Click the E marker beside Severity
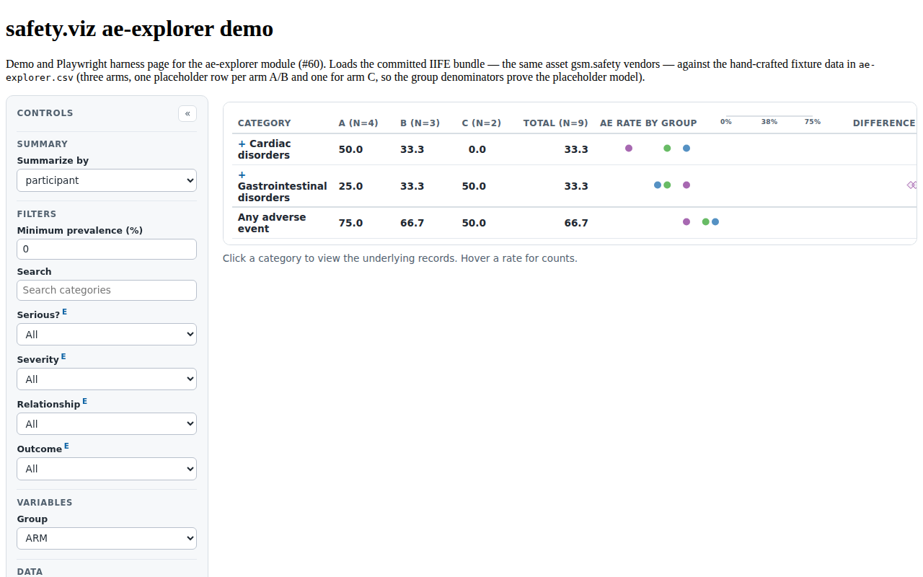This screenshot has width=923, height=577. (63, 356)
